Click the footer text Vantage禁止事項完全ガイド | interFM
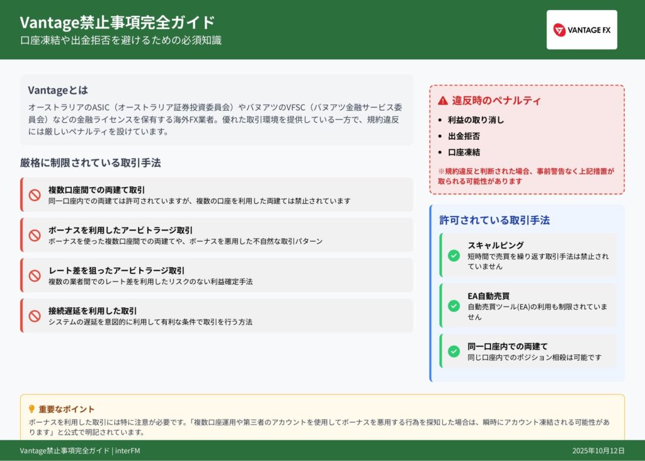 (70, 451)
